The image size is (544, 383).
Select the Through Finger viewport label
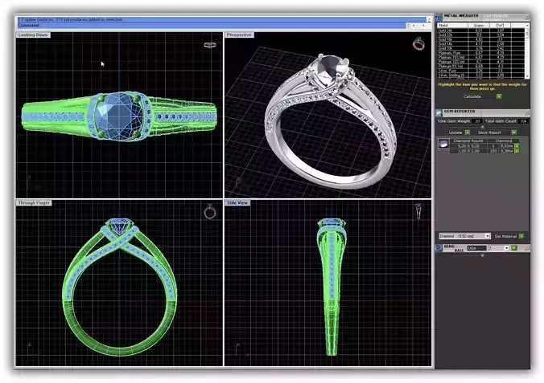[34, 203]
